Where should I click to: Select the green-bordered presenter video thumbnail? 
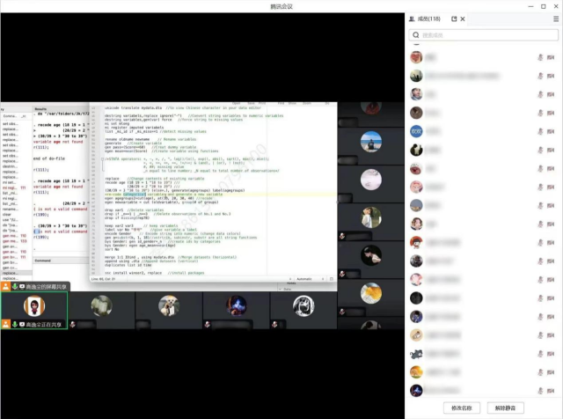pos(35,309)
